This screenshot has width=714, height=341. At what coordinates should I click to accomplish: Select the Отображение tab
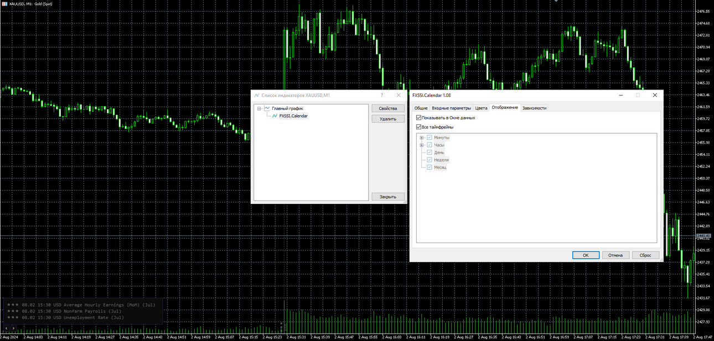505,107
